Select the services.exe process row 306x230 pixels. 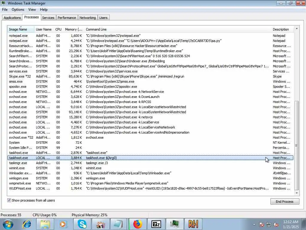click(x=150, y=71)
